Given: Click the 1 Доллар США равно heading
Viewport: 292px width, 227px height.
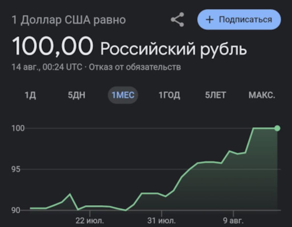Looking at the screenshot, I should pyautogui.click(x=69, y=20).
